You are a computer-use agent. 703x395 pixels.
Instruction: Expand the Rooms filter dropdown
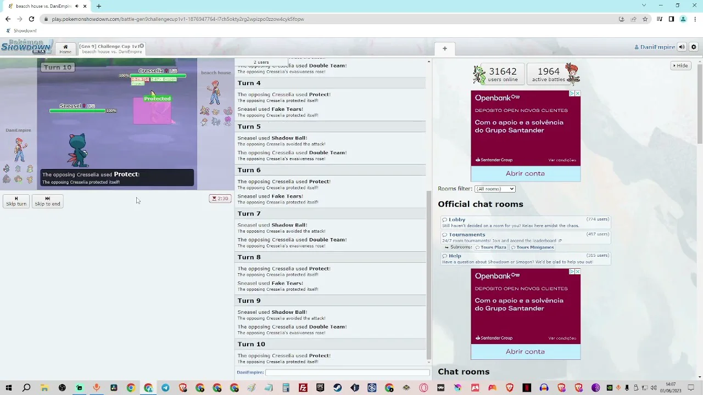(x=495, y=189)
